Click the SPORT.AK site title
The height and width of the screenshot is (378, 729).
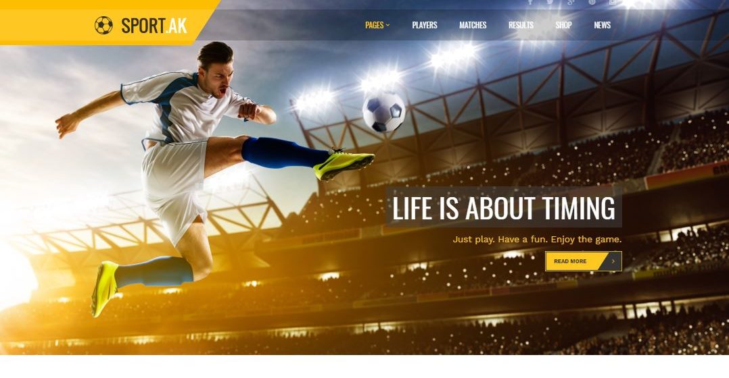point(154,26)
